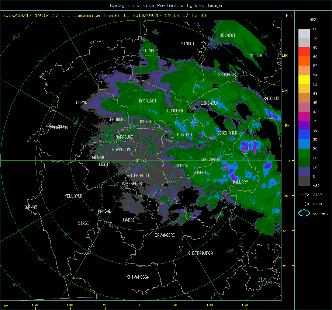Viewport: 332px width, 310px height.
Task: Click the HOSPET city label
Action: (x=200, y=173)
